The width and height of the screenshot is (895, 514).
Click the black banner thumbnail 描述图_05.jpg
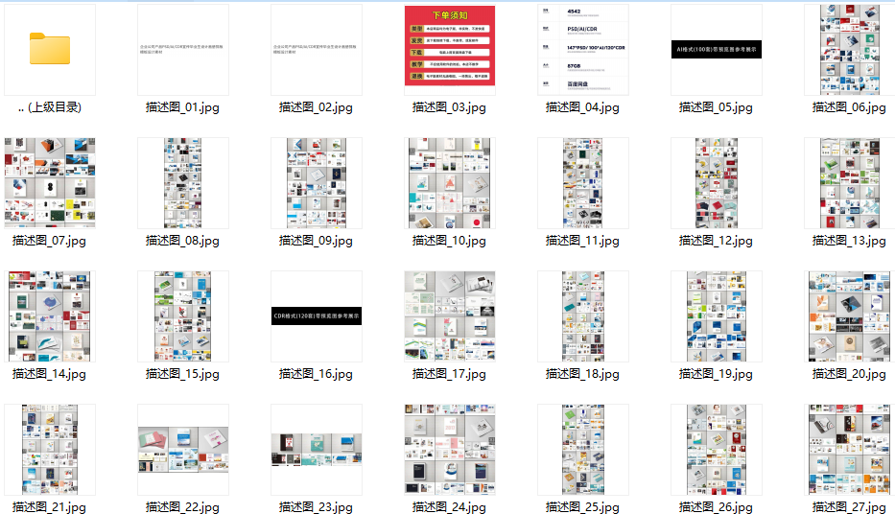point(716,50)
